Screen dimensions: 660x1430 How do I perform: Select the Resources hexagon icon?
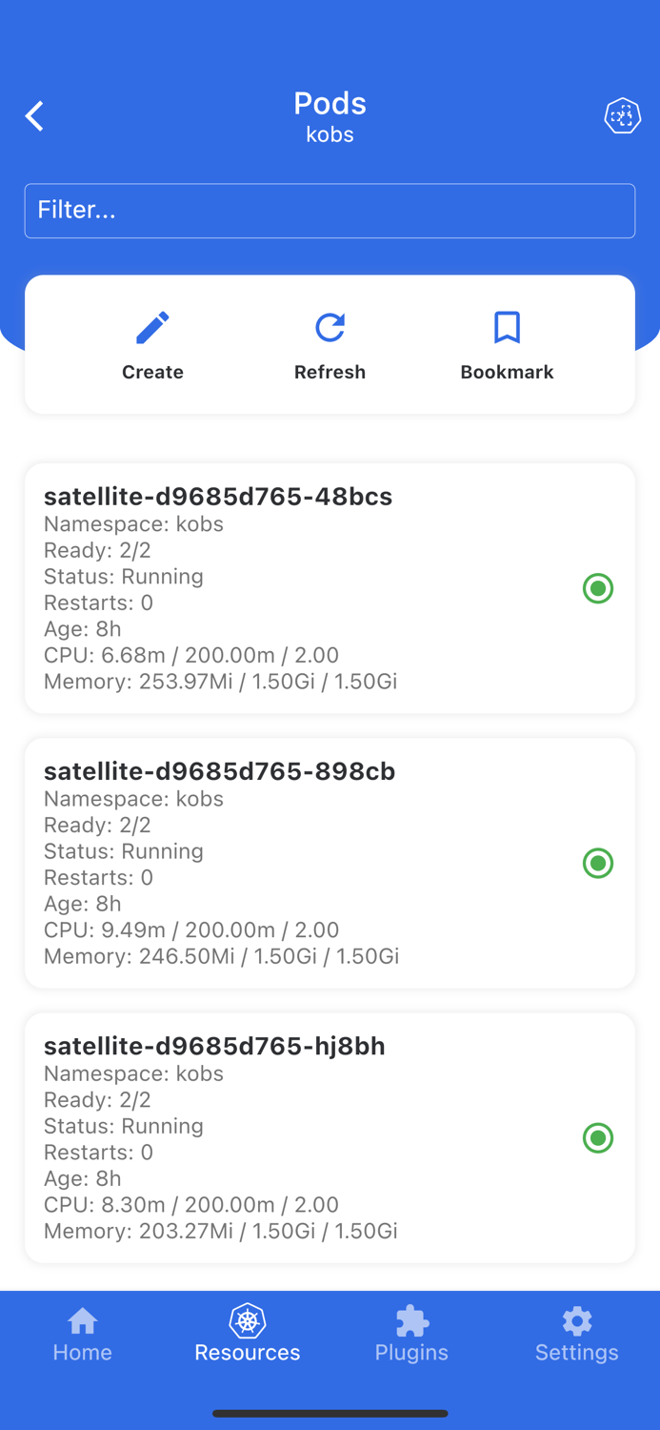click(247, 1323)
